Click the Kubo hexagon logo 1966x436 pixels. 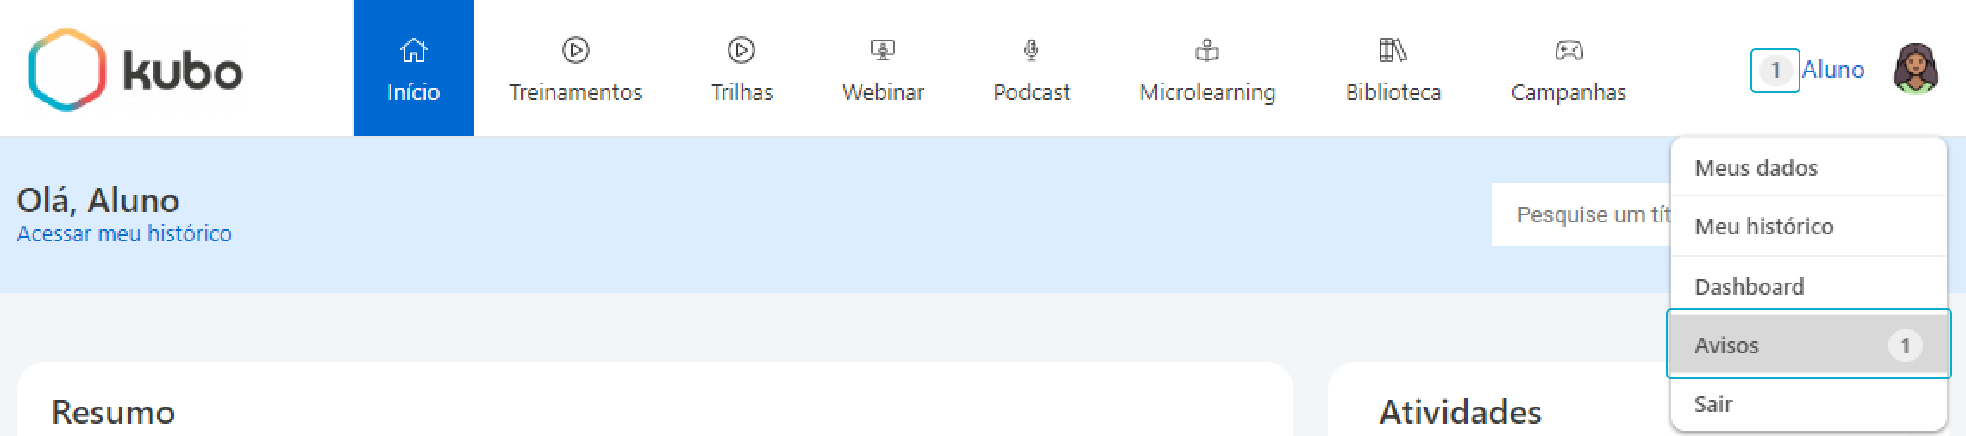click(66, 70)
